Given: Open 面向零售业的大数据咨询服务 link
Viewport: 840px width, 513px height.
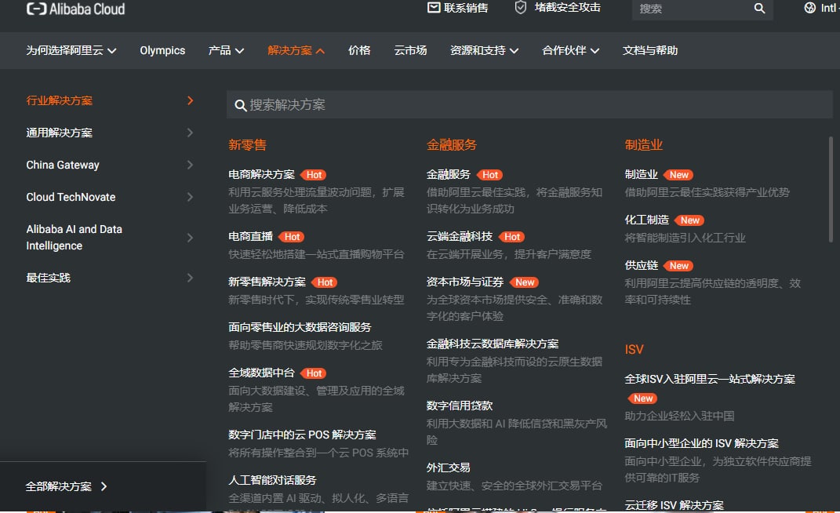Looking at the screenshot, I should [300, 327].
